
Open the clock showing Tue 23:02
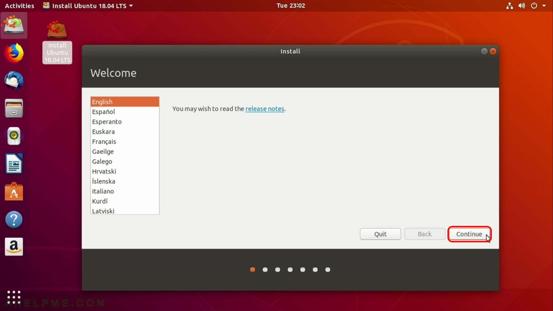coord(291,6)
